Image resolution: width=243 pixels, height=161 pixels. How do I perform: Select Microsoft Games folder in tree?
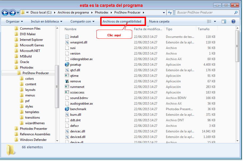coord(29,45)
